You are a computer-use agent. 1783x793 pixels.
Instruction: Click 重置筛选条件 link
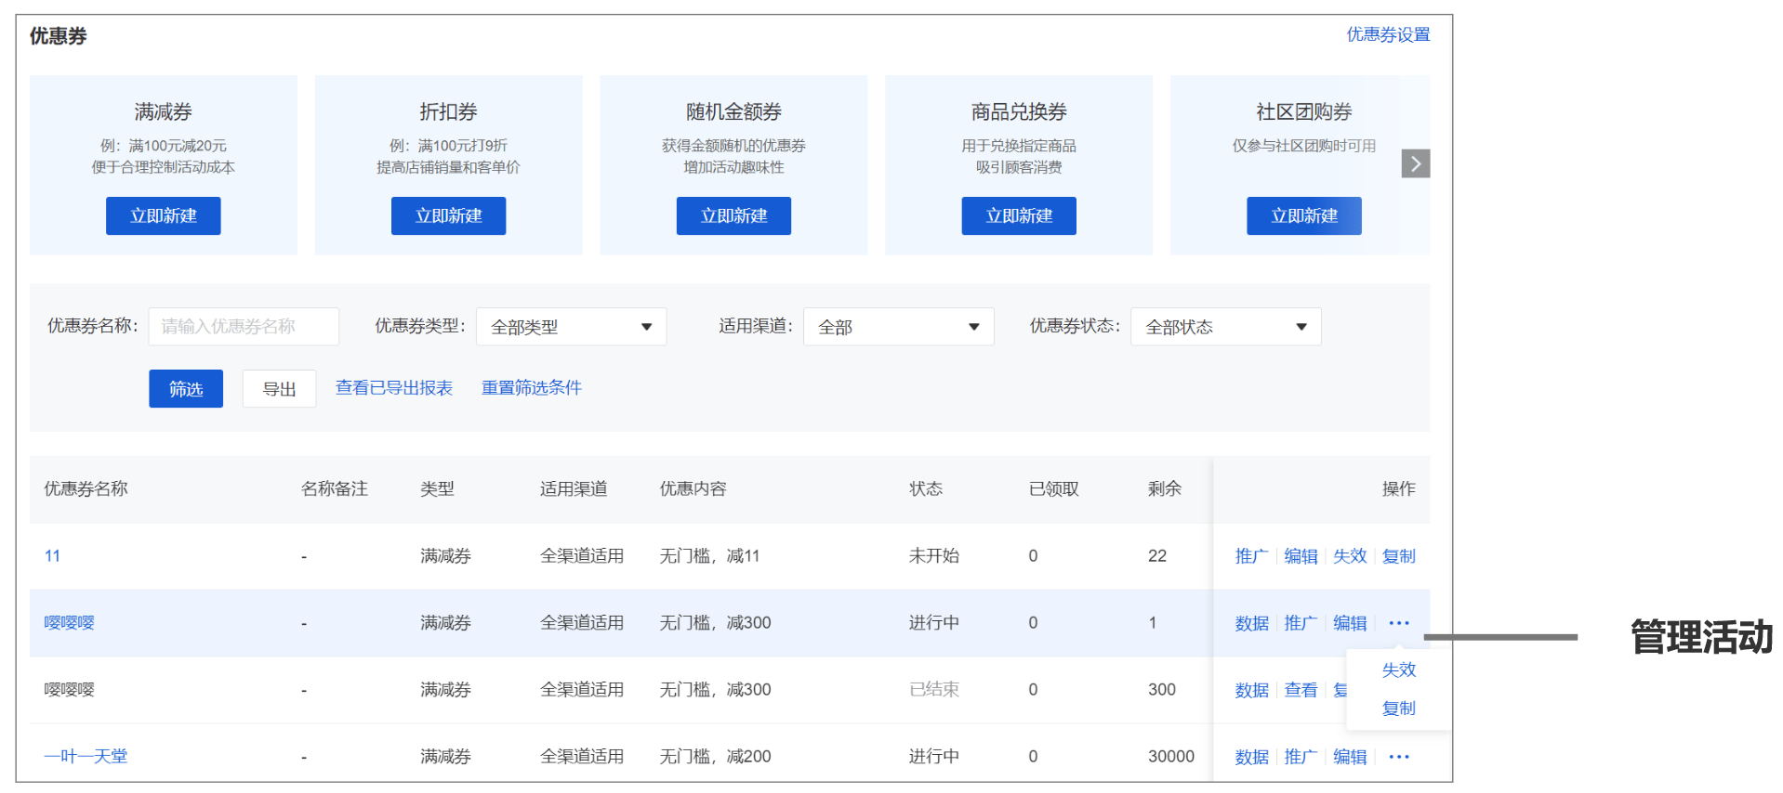coord(532,388)
